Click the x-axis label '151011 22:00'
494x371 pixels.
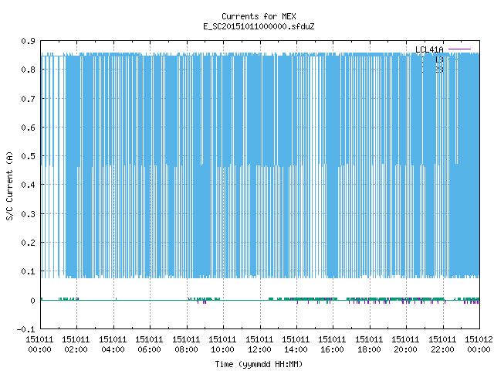[x=442, y=345]
